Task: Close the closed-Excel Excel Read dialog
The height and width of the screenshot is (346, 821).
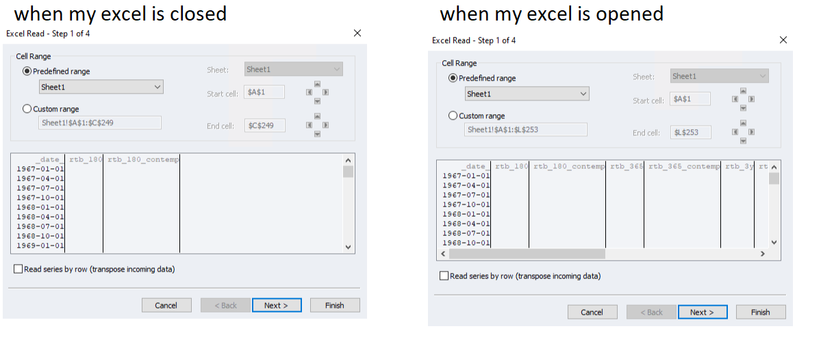Action: coord(357,33)
